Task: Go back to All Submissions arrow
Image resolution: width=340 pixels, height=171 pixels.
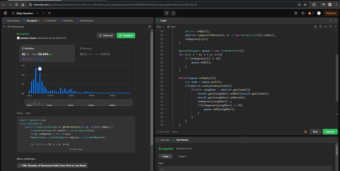Action: 4,27
